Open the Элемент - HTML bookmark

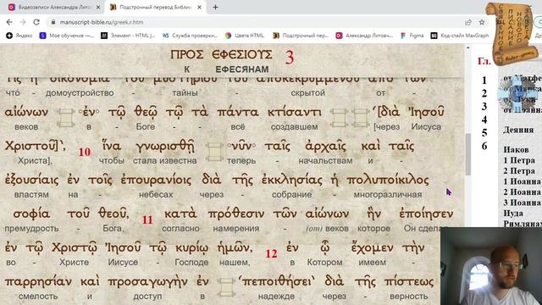point(128,36)
